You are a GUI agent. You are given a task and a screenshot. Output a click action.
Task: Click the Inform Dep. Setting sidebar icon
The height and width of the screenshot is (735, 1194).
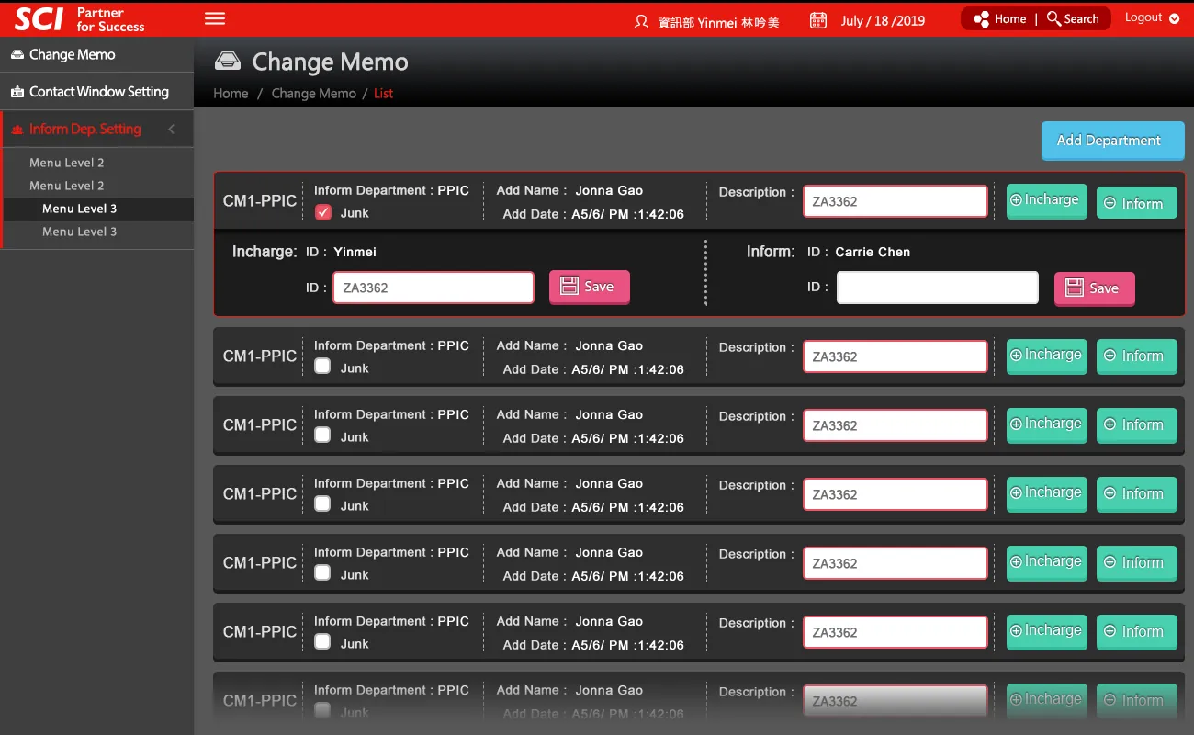coord(17,130)
